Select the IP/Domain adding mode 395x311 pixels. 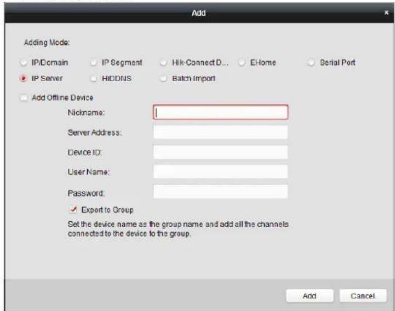23,62
